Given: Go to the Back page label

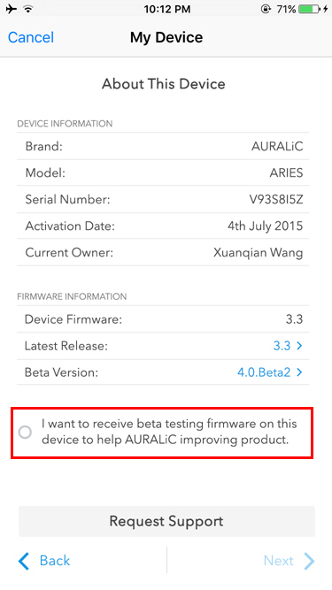Looking at the screenshot, I should click(55, 561).
